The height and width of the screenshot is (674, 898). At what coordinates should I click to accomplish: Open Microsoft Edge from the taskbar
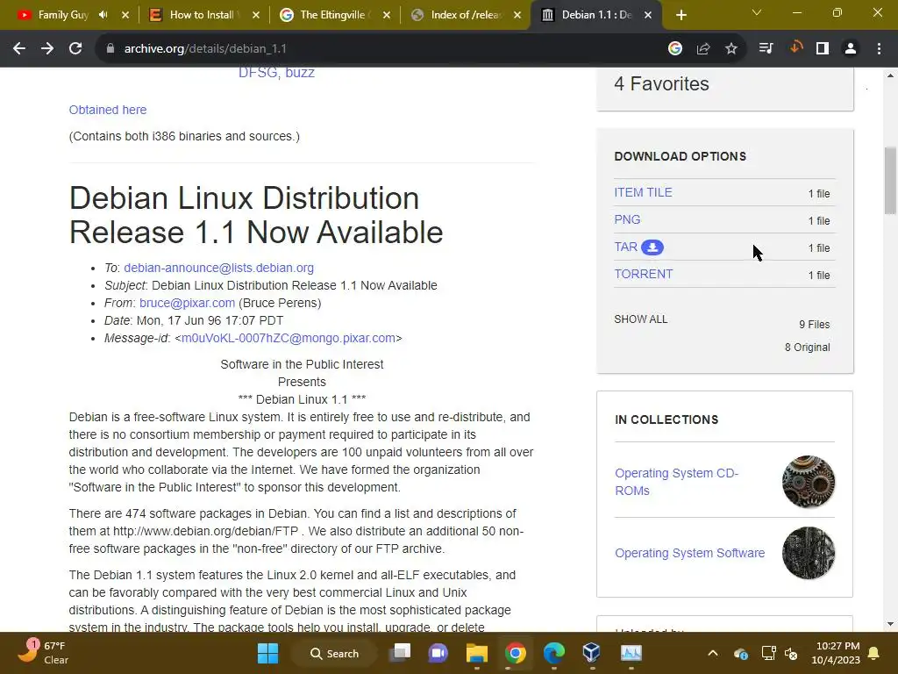[554, 653]
